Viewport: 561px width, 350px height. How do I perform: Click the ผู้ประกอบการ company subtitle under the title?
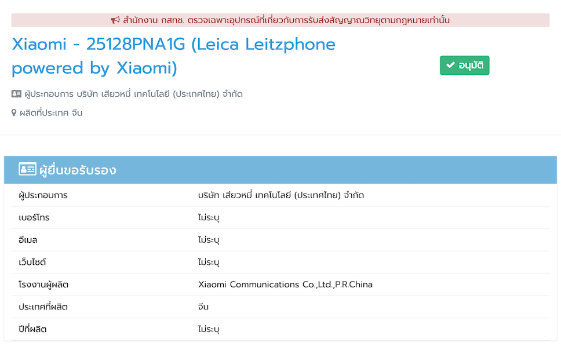[x=134, y=94]
